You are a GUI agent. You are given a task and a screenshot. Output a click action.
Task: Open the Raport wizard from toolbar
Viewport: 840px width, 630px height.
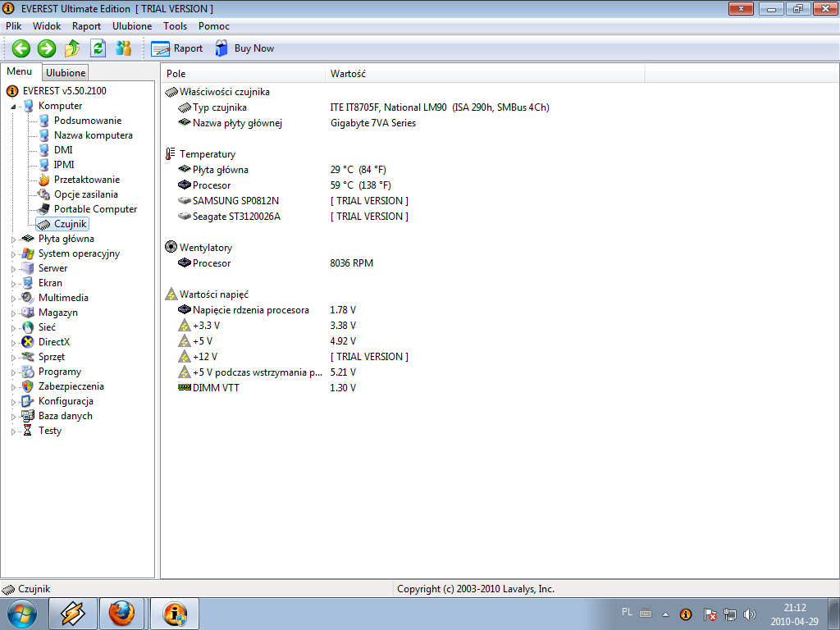coord(177,48)
